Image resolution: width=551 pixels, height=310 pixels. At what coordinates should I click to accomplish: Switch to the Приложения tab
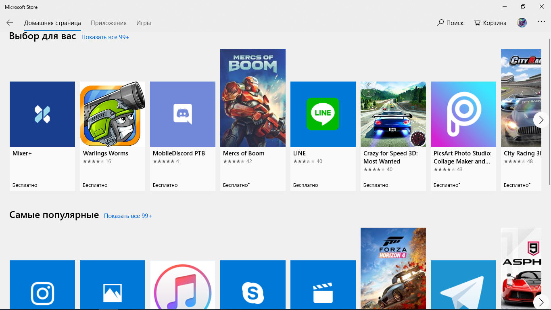tap(109, 23)
